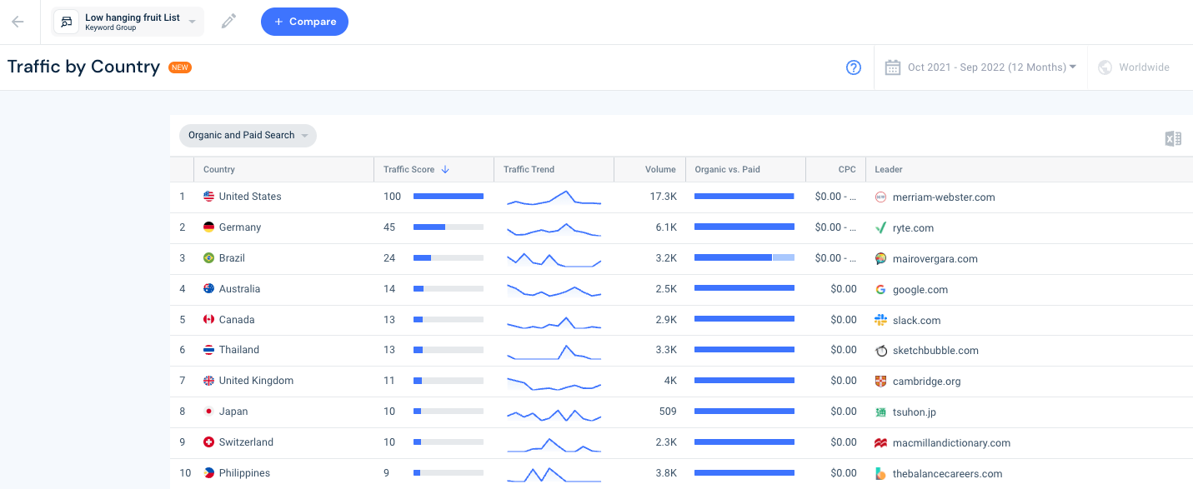Click the United Kingdom country name

pyautogui.click(x=256, y=381)
